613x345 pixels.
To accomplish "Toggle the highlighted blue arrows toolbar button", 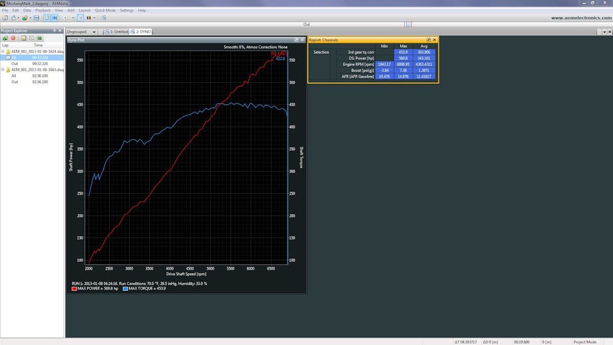I will pyautogui.click(x=54, y=17).
